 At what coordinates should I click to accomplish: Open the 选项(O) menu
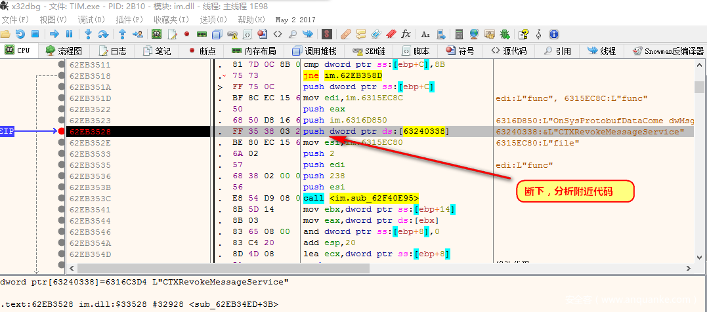(213, 20)
